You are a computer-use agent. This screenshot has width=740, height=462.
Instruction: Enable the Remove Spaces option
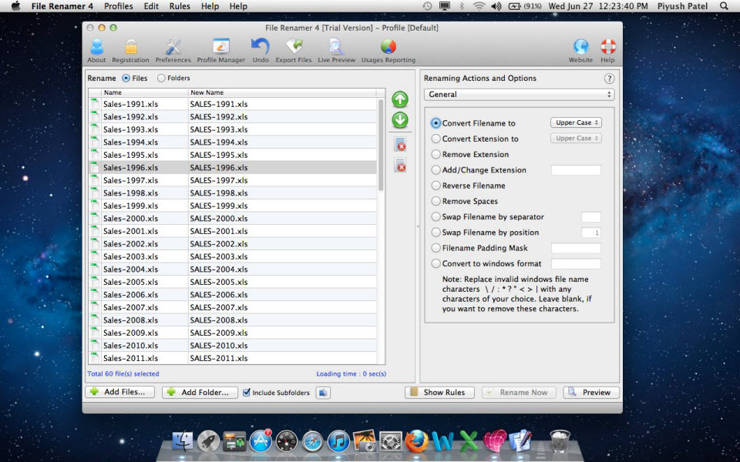click(x=436, y=201)
